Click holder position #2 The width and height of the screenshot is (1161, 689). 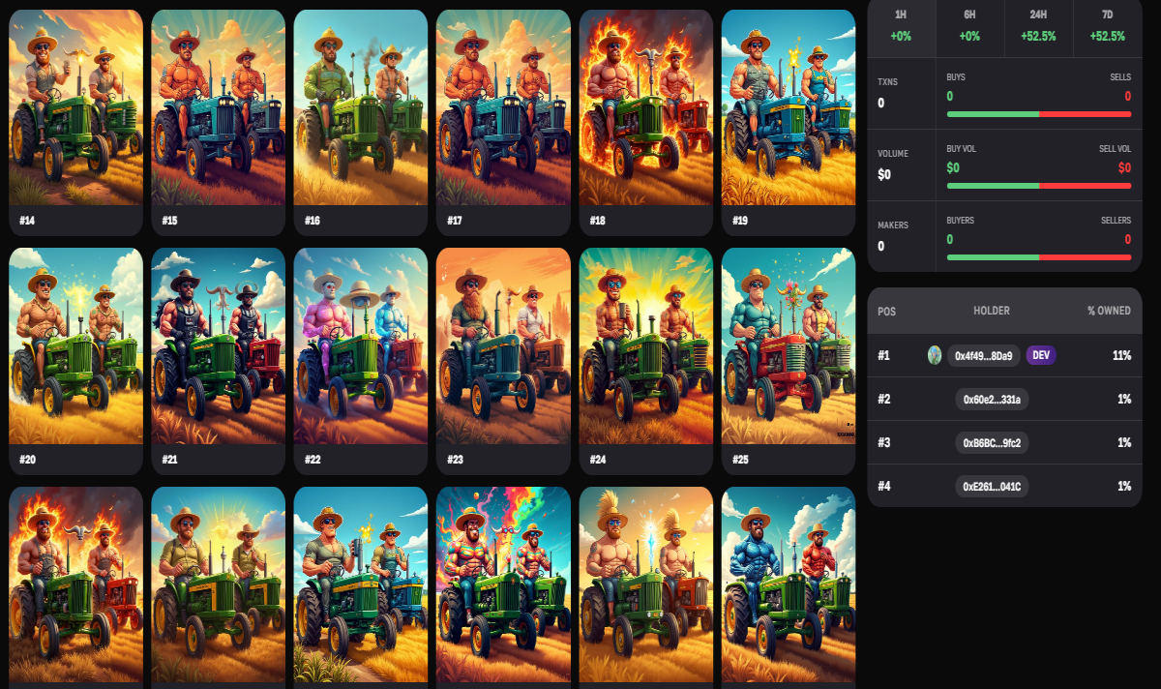point(883,399)
